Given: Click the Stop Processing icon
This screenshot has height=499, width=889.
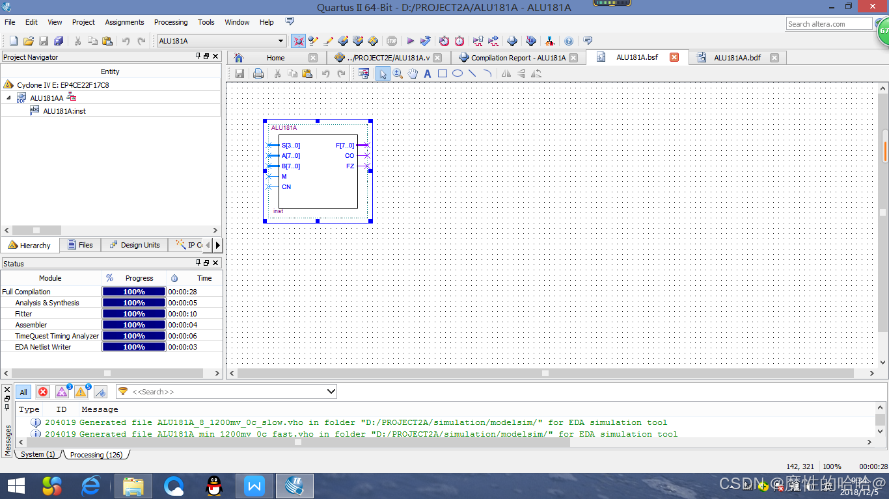Looking at the screenshot, I should pyautogui.click(x=392, y=41).
